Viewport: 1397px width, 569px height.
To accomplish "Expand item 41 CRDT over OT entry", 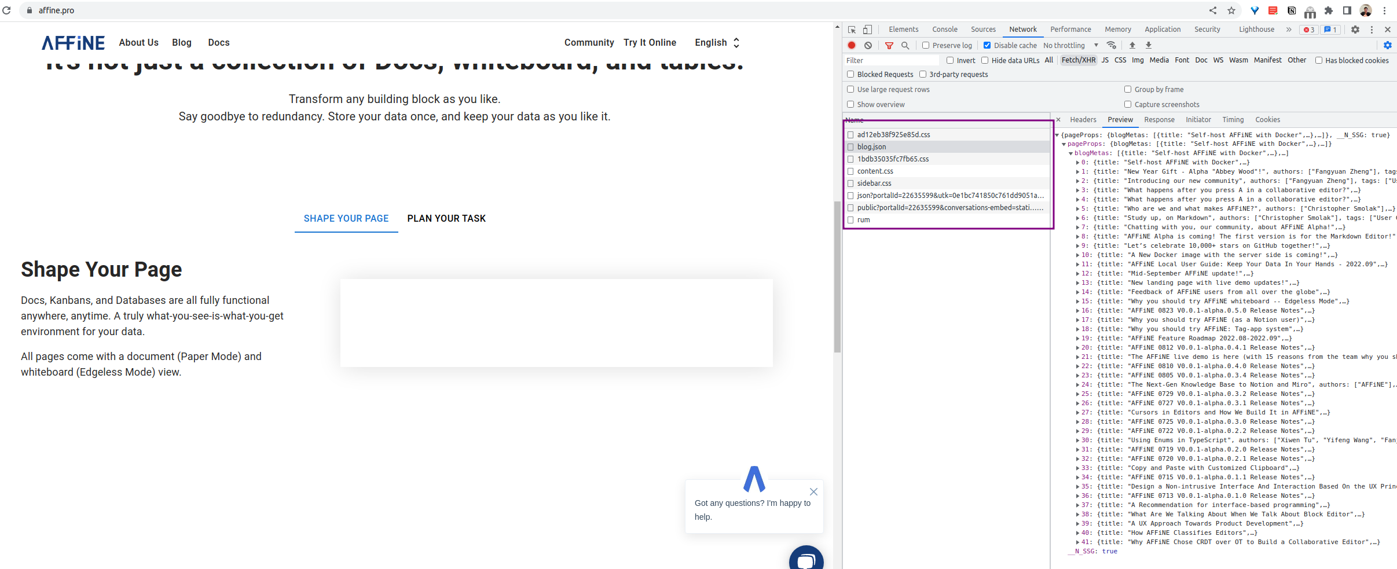I will 1077,542.
